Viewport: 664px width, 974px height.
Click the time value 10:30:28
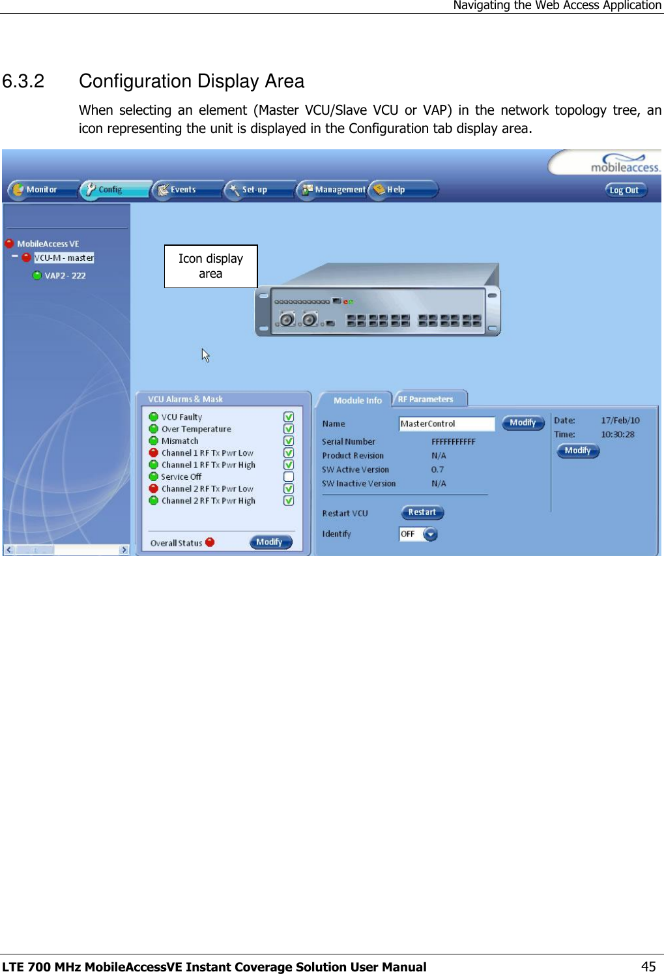coord(618,434)
